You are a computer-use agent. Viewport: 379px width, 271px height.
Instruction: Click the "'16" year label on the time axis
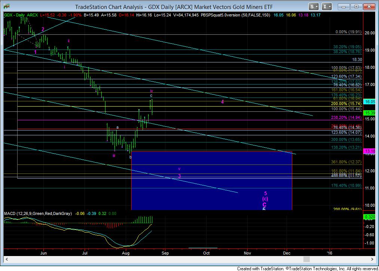click(x=330, y=253)
